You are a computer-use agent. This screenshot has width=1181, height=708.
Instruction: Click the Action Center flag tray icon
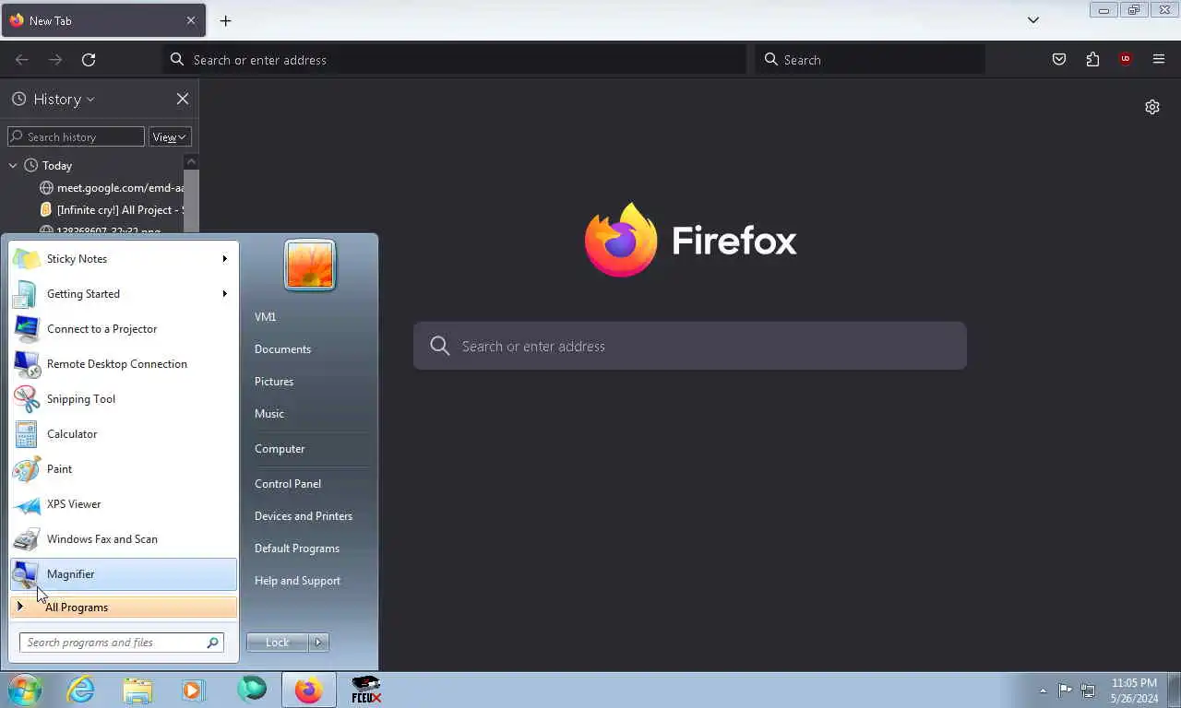click(1065, 690)
